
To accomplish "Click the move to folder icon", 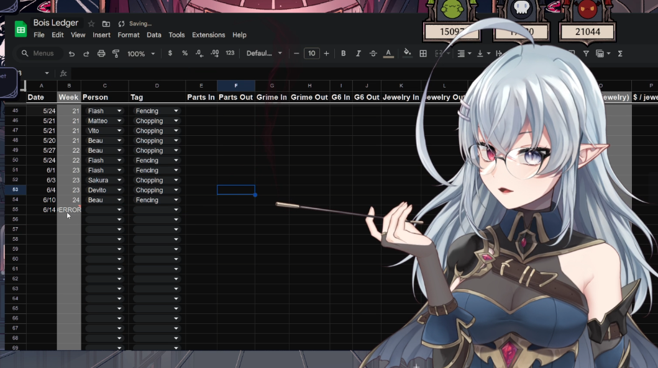I will 106,24.
